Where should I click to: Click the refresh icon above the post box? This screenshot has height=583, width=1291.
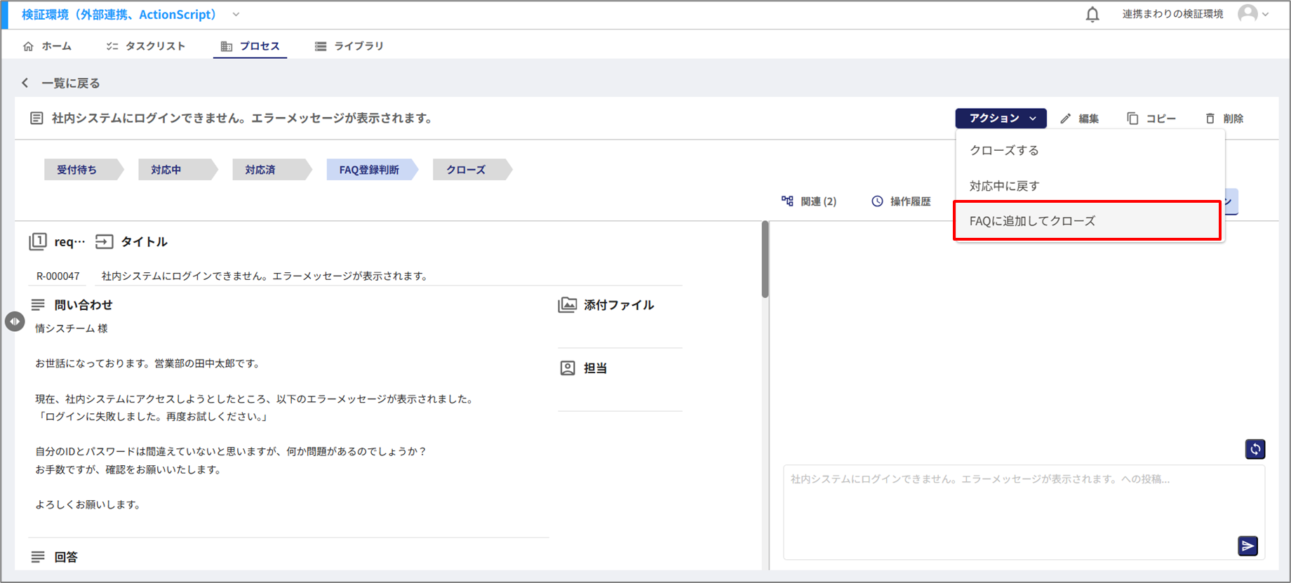tap(1255, 449)
